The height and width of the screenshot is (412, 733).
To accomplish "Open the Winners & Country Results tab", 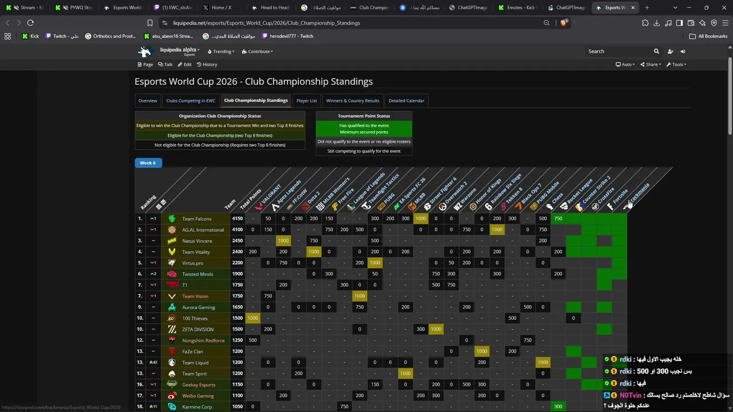I will click(353, 101).
